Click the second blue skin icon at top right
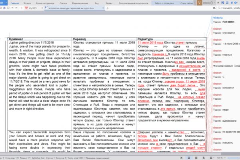 coord(227,3)
